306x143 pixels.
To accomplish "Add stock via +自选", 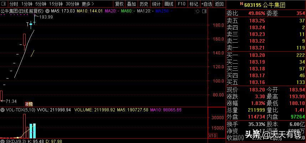I will 206,4.
